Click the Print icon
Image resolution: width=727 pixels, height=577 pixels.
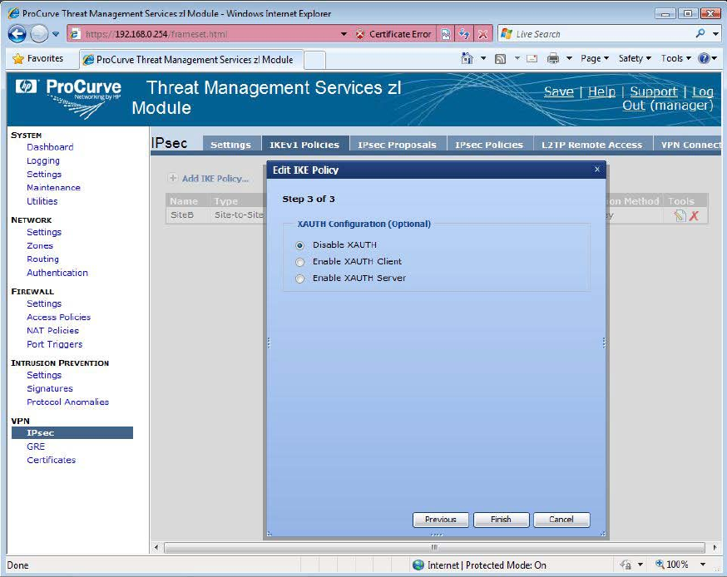[x=553, y=58]
